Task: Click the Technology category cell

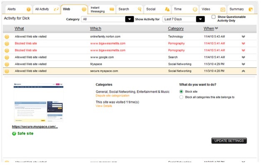Action: click(x=176, y=37)
